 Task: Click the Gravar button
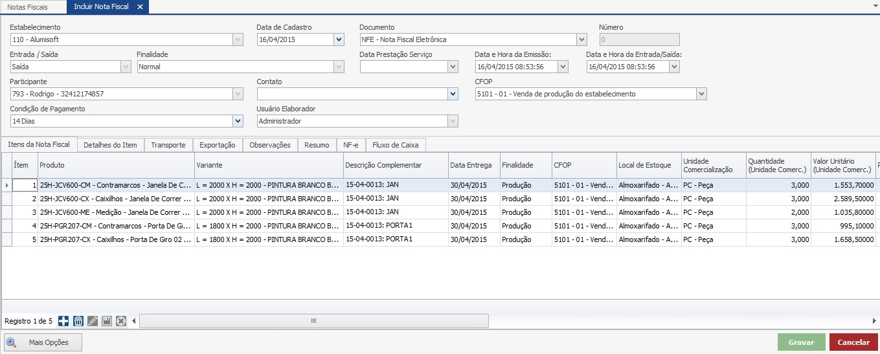click(x=801, y=342)
